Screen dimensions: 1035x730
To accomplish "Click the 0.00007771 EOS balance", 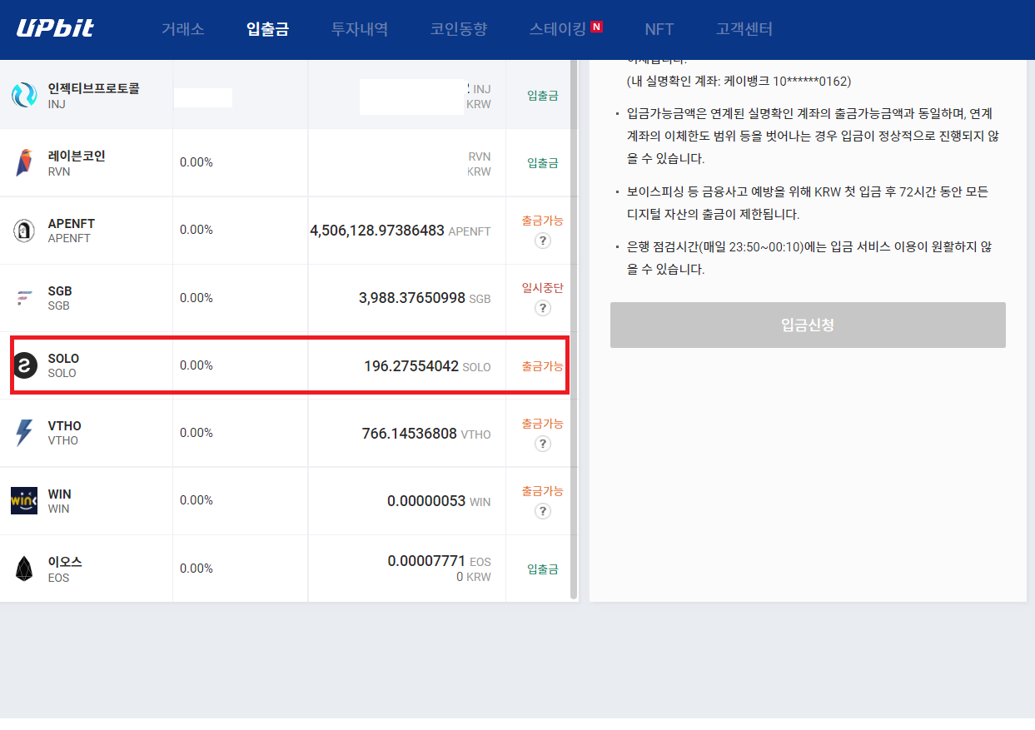I will tap(439, 562).
